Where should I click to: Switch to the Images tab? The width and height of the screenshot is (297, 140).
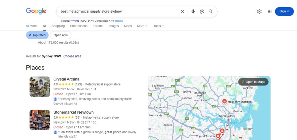(114, 26)
